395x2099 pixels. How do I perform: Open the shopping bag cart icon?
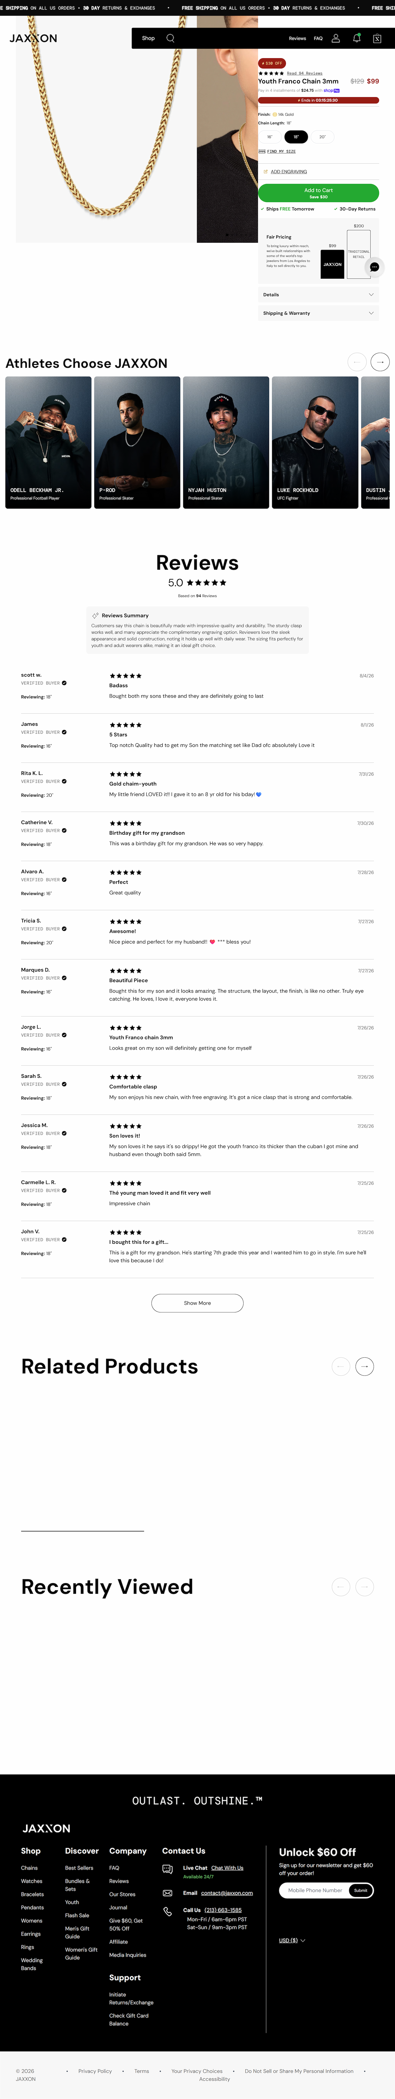click(x=377, y=38)
